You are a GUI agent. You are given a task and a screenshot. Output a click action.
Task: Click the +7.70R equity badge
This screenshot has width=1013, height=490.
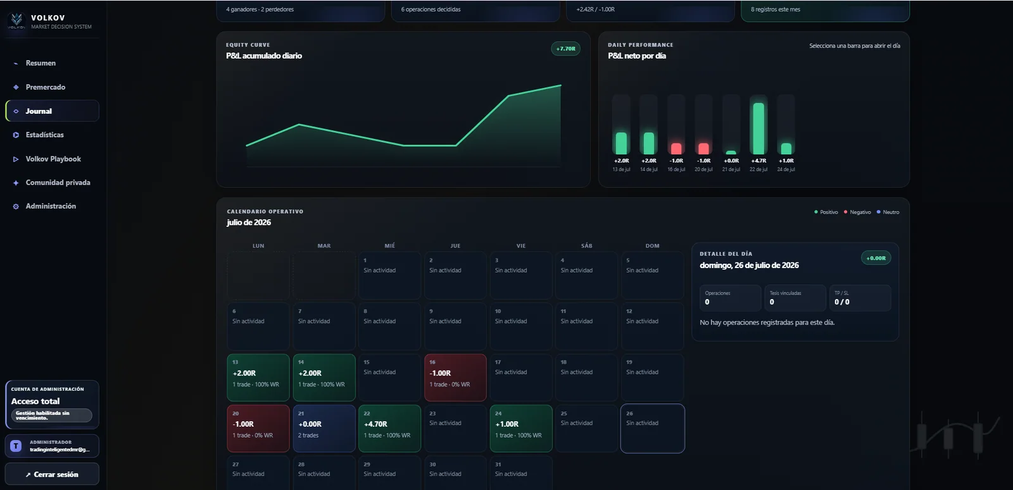click(x=565, y=49)
